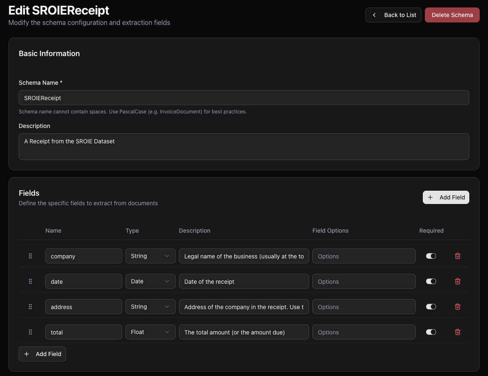
Task: Open the Date type dropdown for date field
Action: tap(150, 281)
